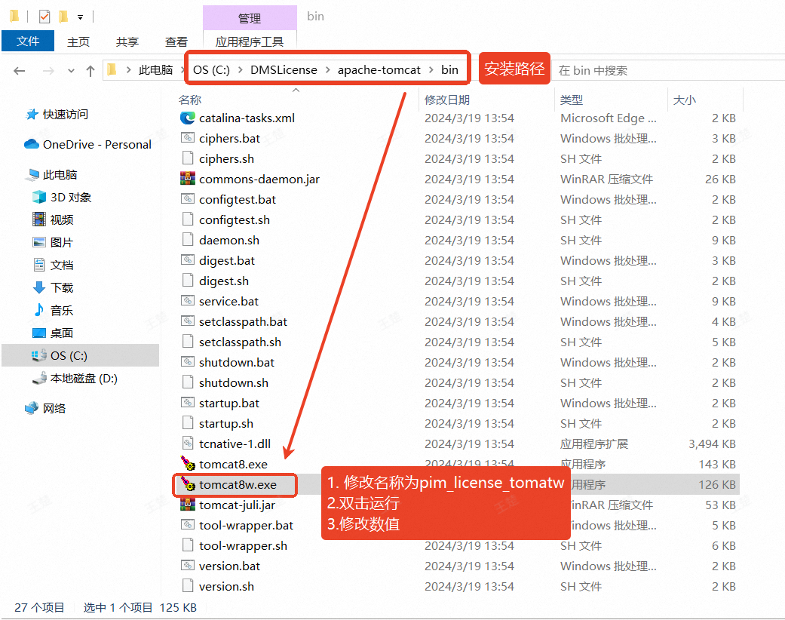Click the WinRAR icon of commons-daemon.jar

click(x=188, y=179)
